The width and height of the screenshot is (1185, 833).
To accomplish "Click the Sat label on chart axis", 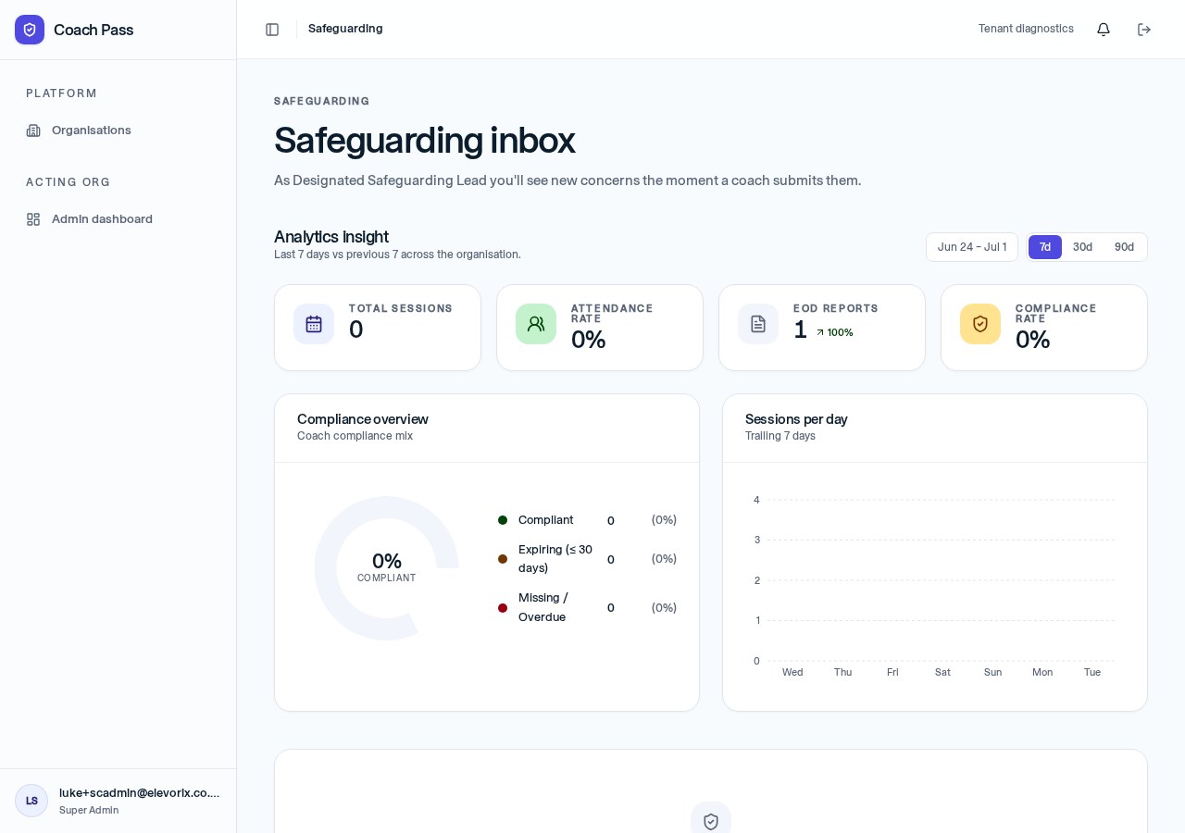I will 942,672.
